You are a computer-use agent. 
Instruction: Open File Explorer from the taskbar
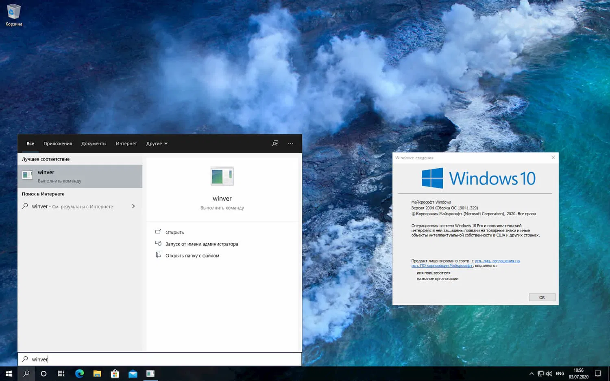(97, 374)
